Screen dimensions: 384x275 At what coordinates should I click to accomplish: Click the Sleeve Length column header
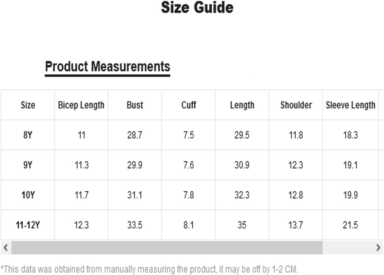350,105
